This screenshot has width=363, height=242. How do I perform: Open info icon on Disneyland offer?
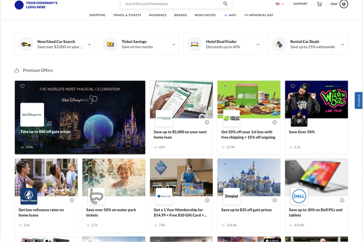[275, 200]
